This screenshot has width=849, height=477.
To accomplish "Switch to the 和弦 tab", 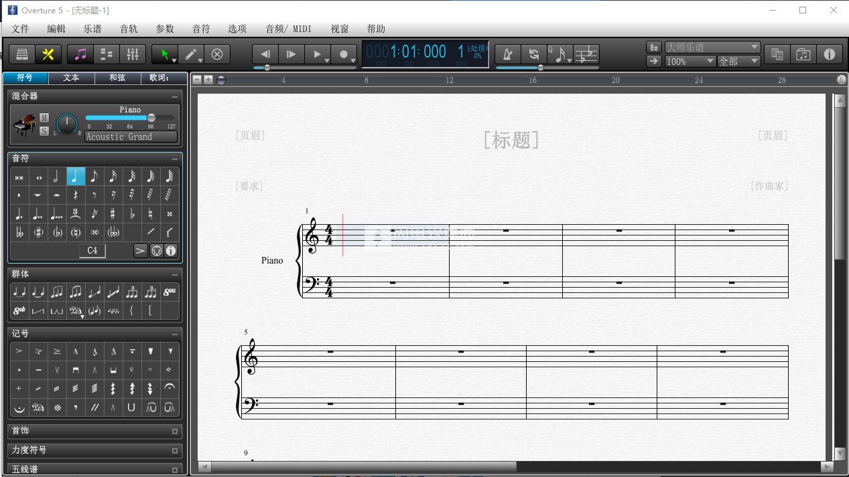I will (x=117, y=78).
